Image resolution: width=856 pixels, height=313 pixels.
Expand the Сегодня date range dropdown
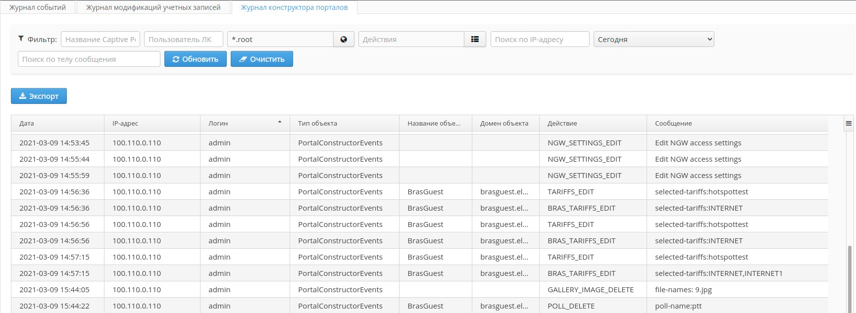pyautogui.click(x=654, y=40)
